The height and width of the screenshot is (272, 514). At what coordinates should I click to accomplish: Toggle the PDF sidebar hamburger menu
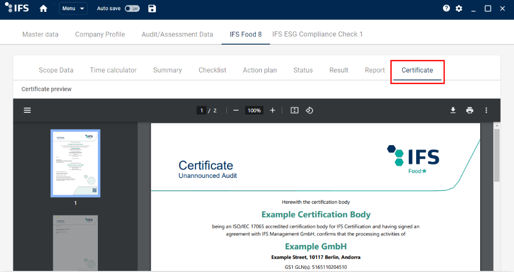(27, 110)
